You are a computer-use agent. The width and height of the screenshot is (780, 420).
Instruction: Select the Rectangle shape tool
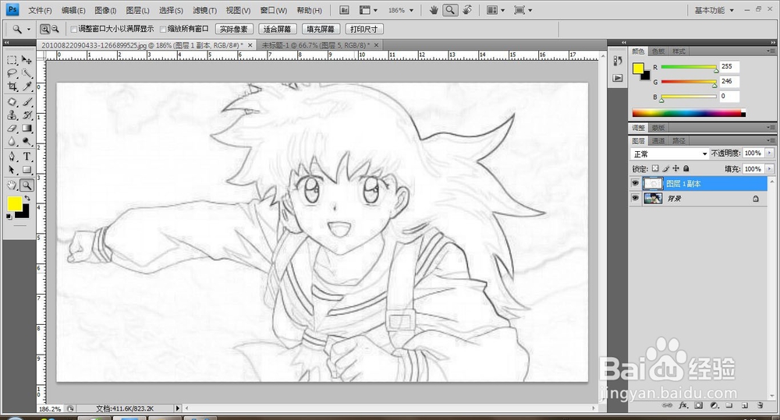pos(27,170)
